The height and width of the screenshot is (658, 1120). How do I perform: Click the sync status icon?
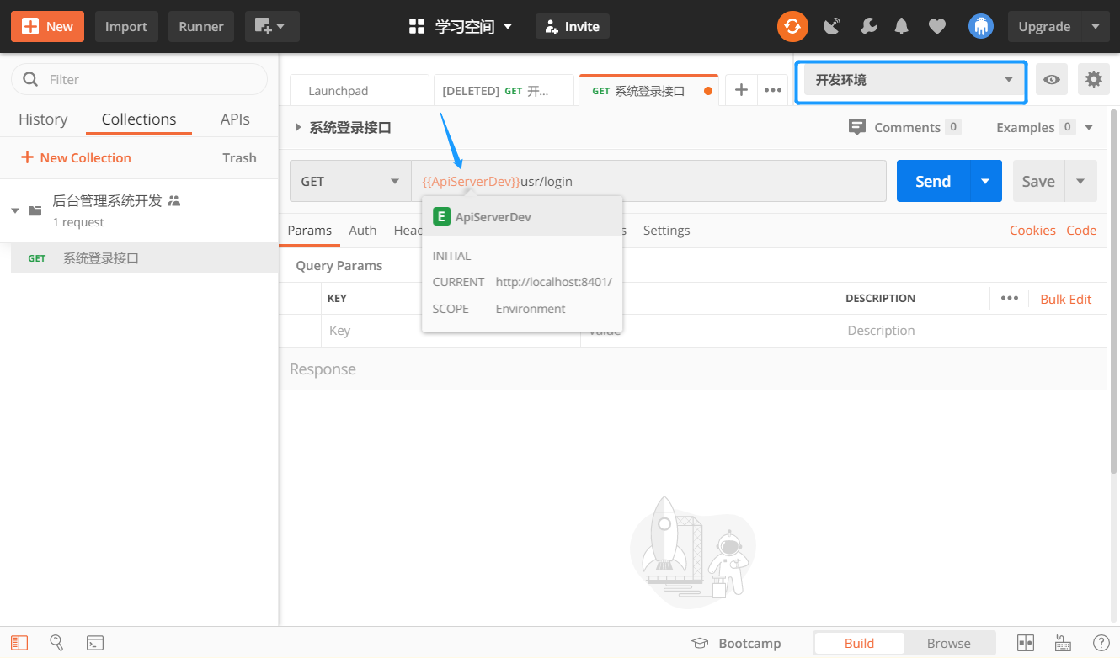click(x=792, y=26)
